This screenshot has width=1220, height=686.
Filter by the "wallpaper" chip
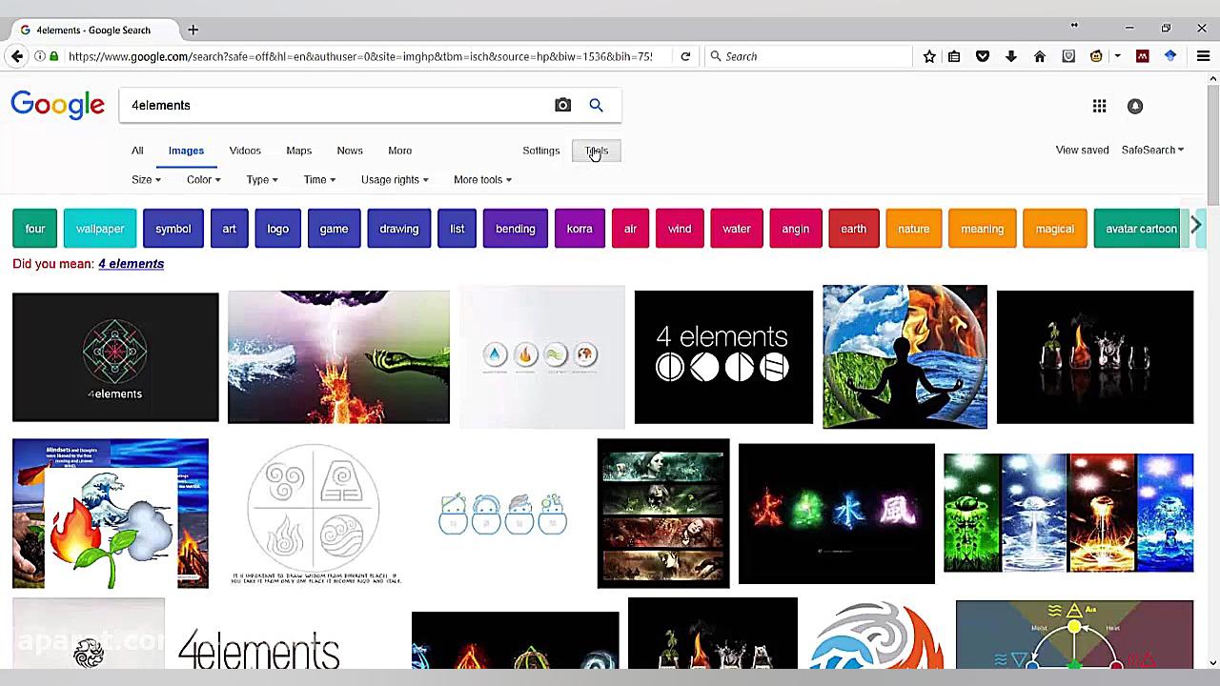point(100,229)
